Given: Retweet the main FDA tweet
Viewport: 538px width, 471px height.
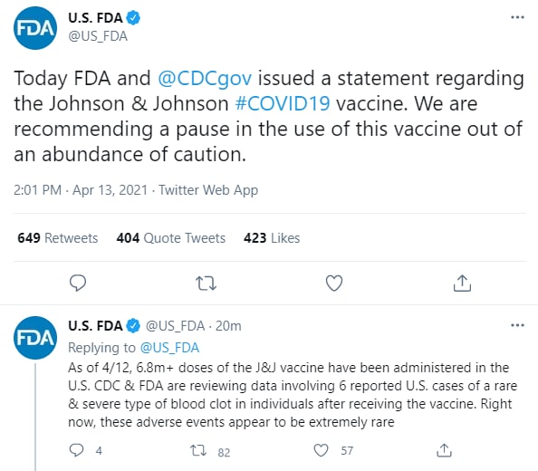Looking at the screenshot, I should point(206,284).
